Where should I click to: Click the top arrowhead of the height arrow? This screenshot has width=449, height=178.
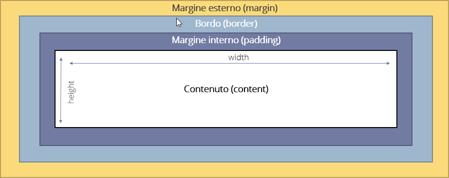[61, 59]
